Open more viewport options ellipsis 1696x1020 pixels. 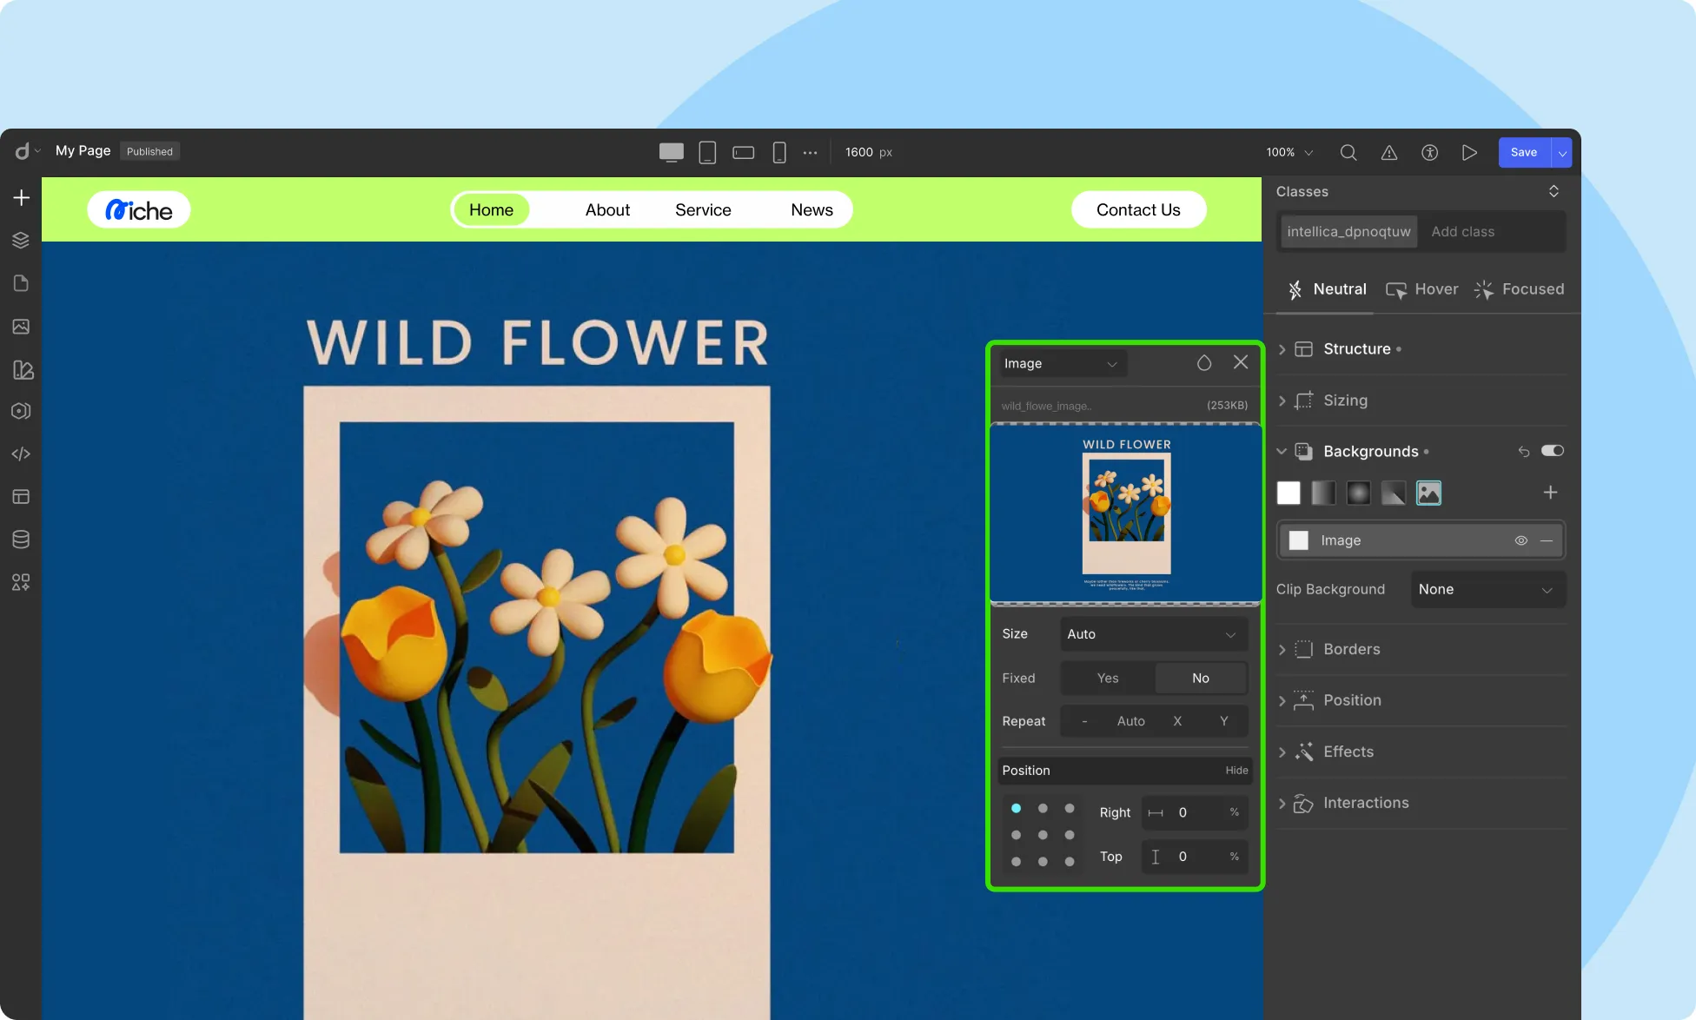tap(810, 152)
